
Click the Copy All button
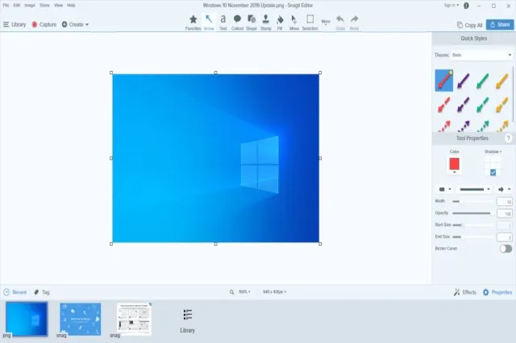(x=469, y=25)
